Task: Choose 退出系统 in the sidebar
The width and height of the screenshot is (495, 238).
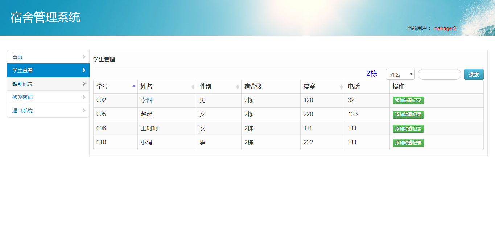Action: (48, 111)
